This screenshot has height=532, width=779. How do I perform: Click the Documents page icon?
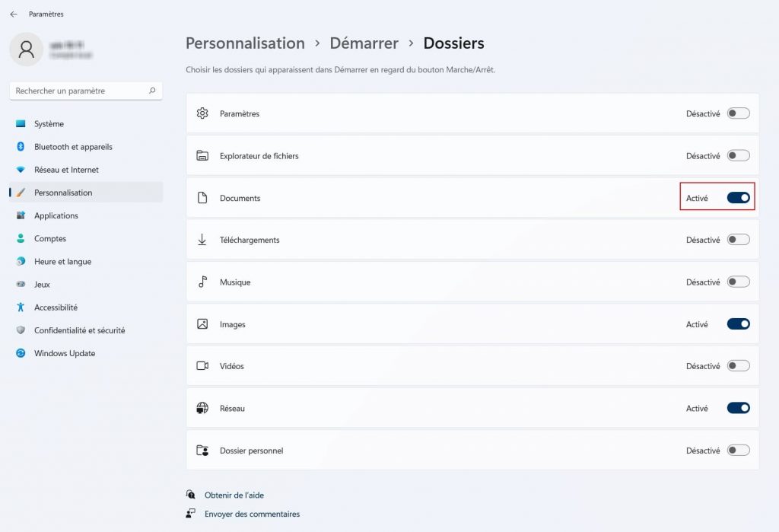click(x=202, y=197)
